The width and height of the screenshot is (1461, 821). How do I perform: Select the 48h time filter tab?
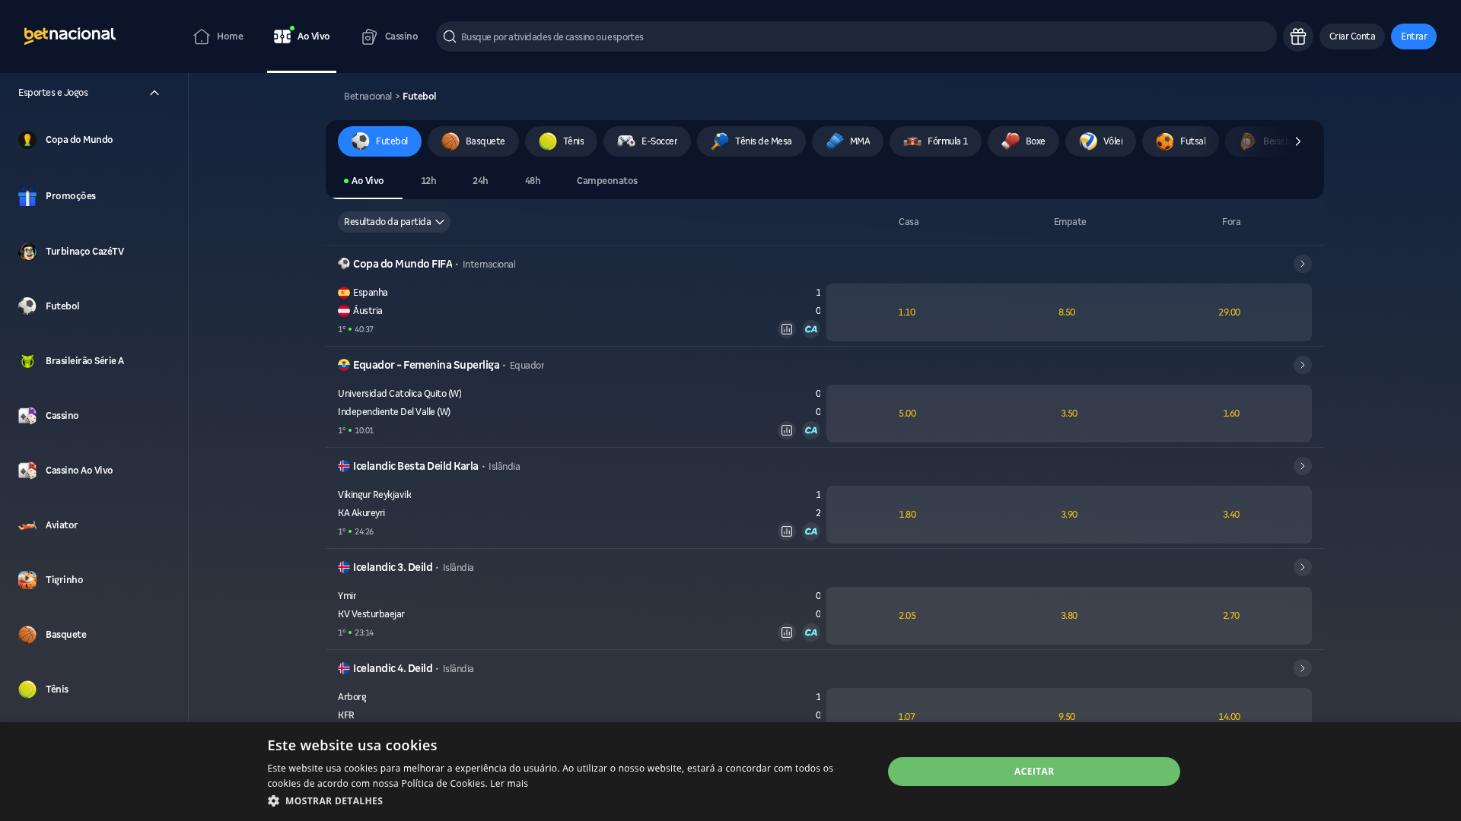[533, 181]
